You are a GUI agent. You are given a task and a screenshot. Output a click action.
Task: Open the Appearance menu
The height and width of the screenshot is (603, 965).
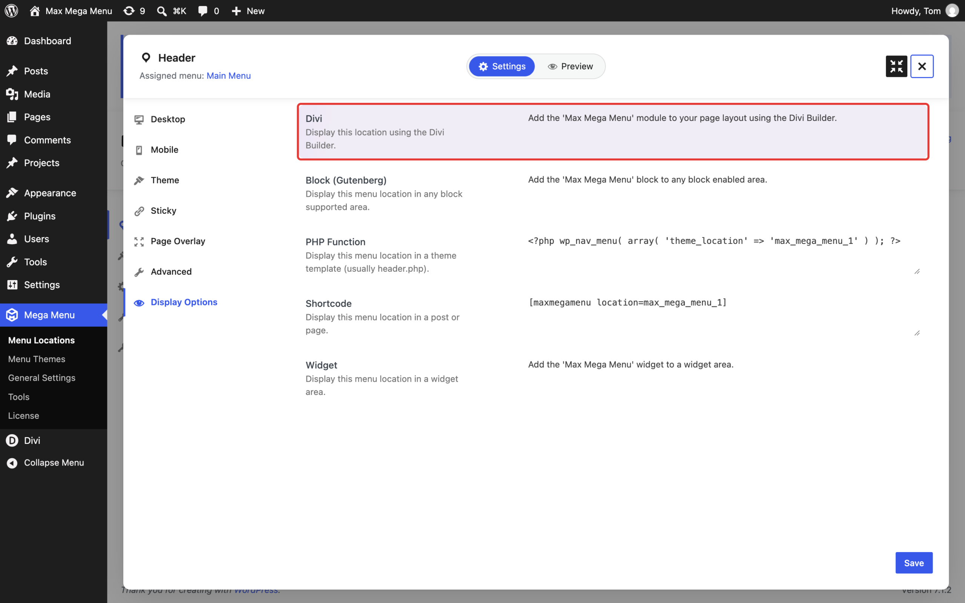(54, 193)
